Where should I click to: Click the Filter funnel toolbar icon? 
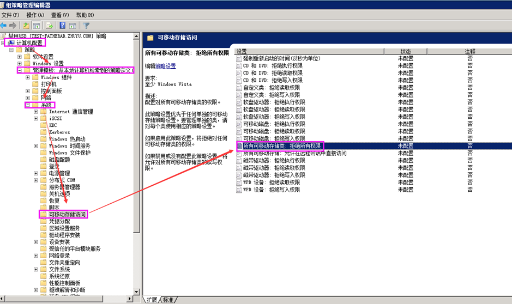tap(86, 26)
